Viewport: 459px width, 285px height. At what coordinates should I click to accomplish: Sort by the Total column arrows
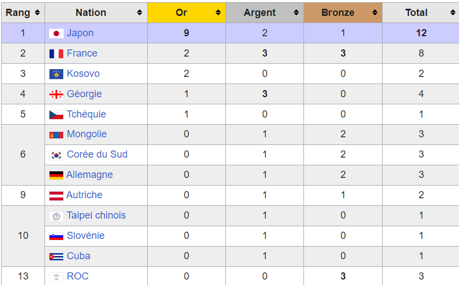pos(453,13)
